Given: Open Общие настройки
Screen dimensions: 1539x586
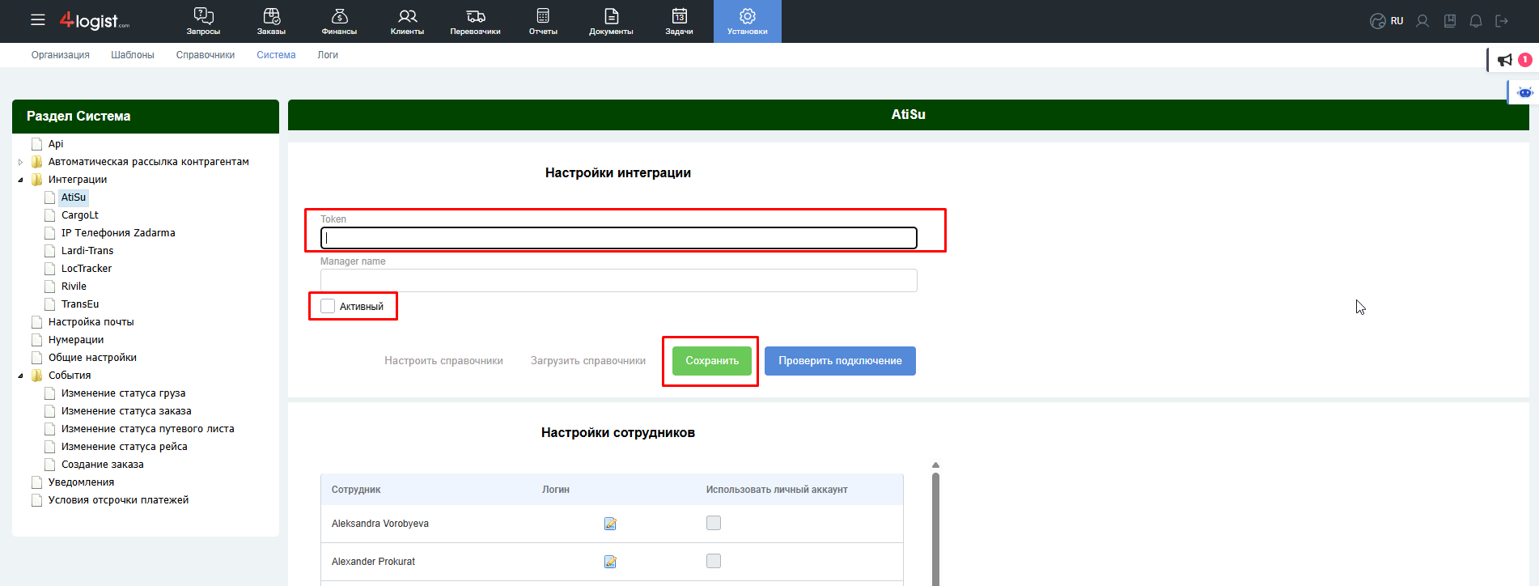Looking at the screenshot, I should 92,358.
